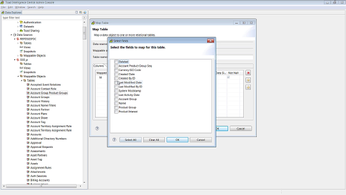Tick the Currency ISO Code checkbox
Image resolution: width=346 pixels, height=195 pixels.
[116, 70]
